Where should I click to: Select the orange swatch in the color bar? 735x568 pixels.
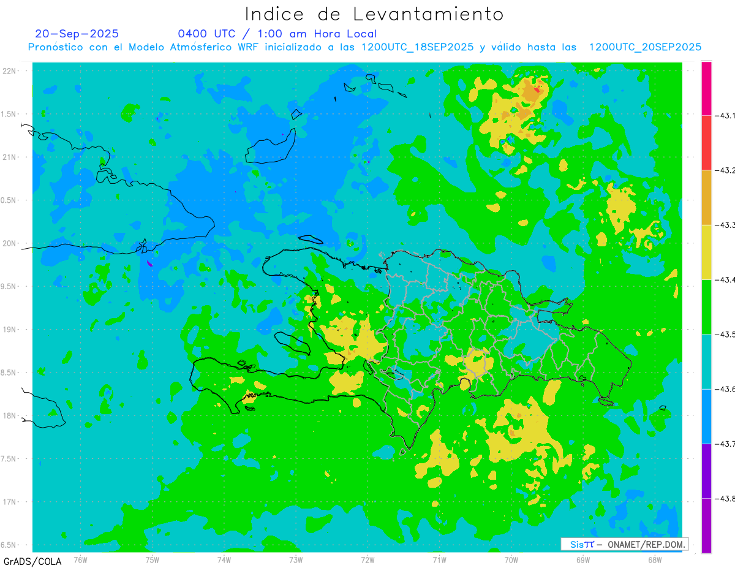(x=706, y=197)
